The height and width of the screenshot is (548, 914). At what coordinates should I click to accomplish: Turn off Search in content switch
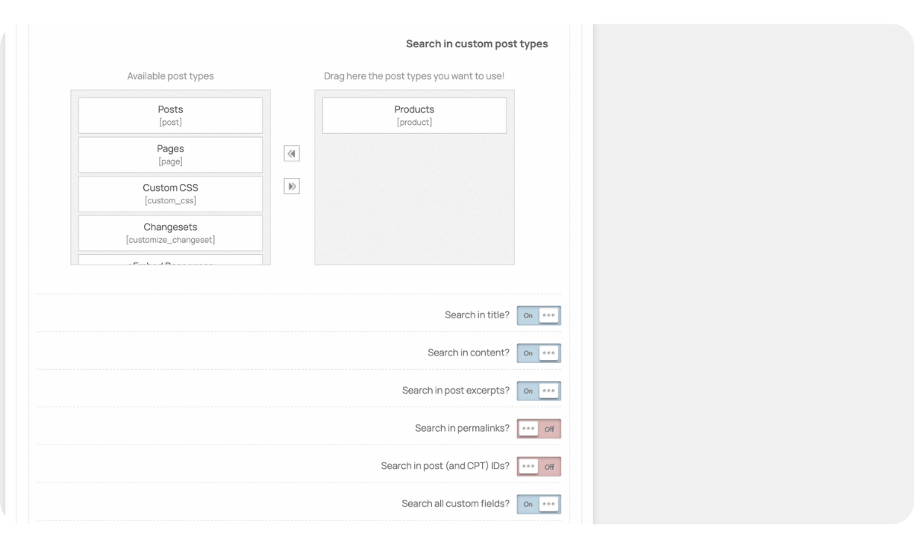[538, 353]
